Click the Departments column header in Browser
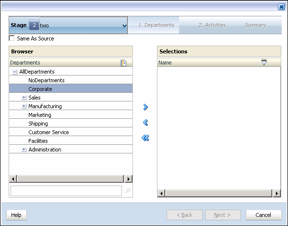The image size is (288, 226). pyautogui.click(x=71, y=63)
